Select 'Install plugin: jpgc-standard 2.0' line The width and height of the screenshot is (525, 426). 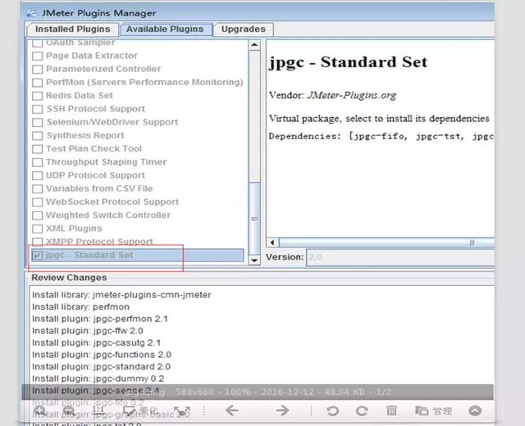point(102,367)
